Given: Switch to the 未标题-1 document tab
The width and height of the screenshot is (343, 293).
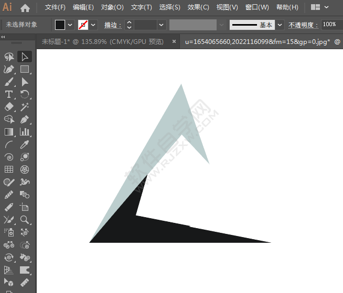Looking at the screenshot, I should tap(102, 41).
